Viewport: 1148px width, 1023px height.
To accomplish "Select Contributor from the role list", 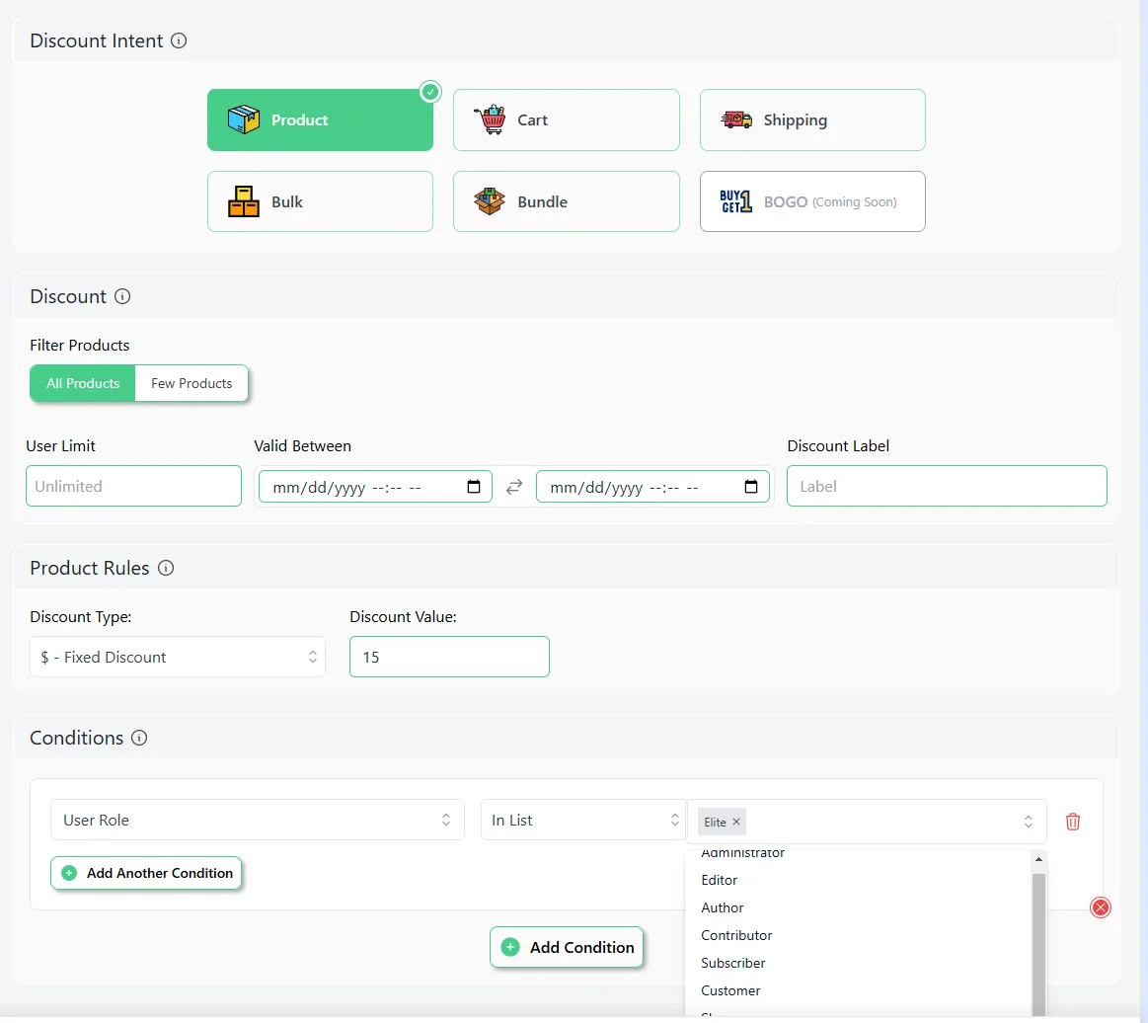I will coord(736,936).
